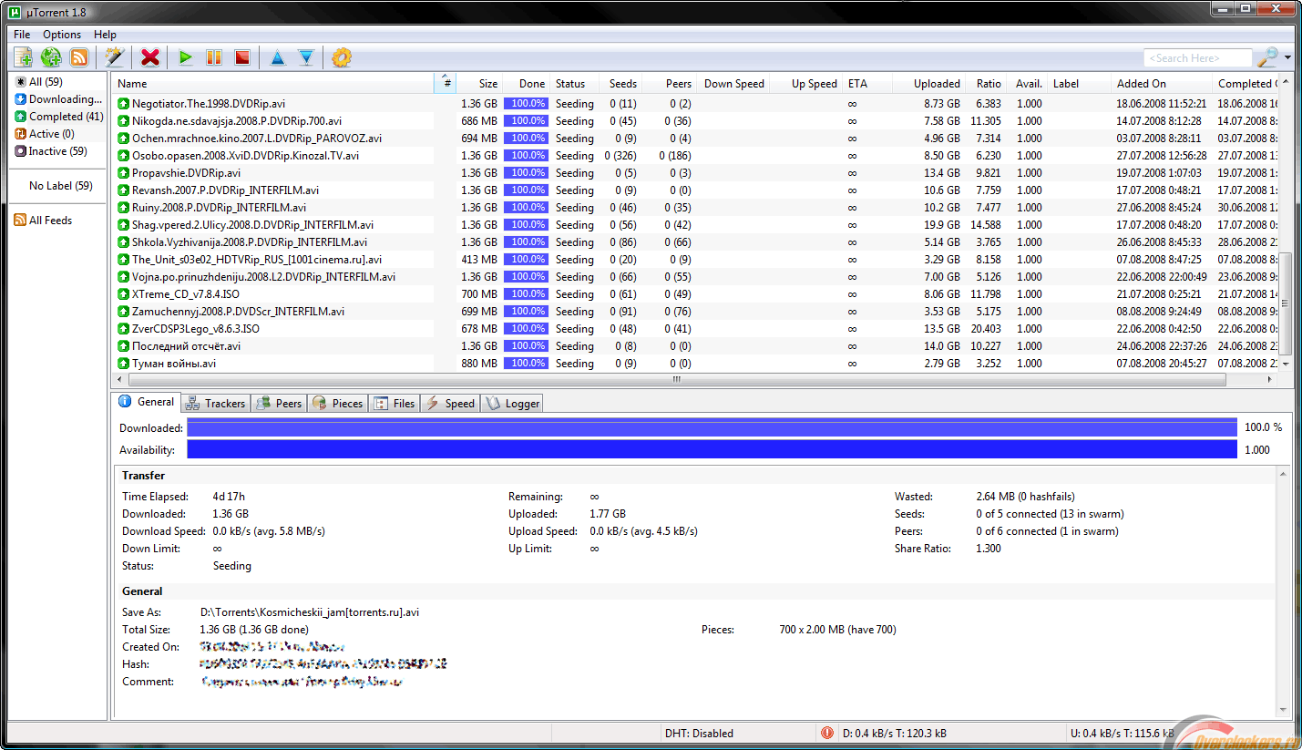Pause the torrent using pause icon

click(214, 57)
